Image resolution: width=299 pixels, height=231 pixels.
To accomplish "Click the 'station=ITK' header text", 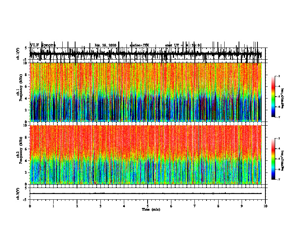I will point(139,45).
